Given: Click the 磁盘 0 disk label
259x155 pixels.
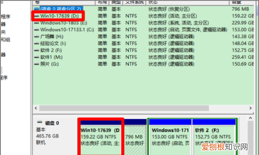Looking at the screenshot, I should (x=52, y=123).
